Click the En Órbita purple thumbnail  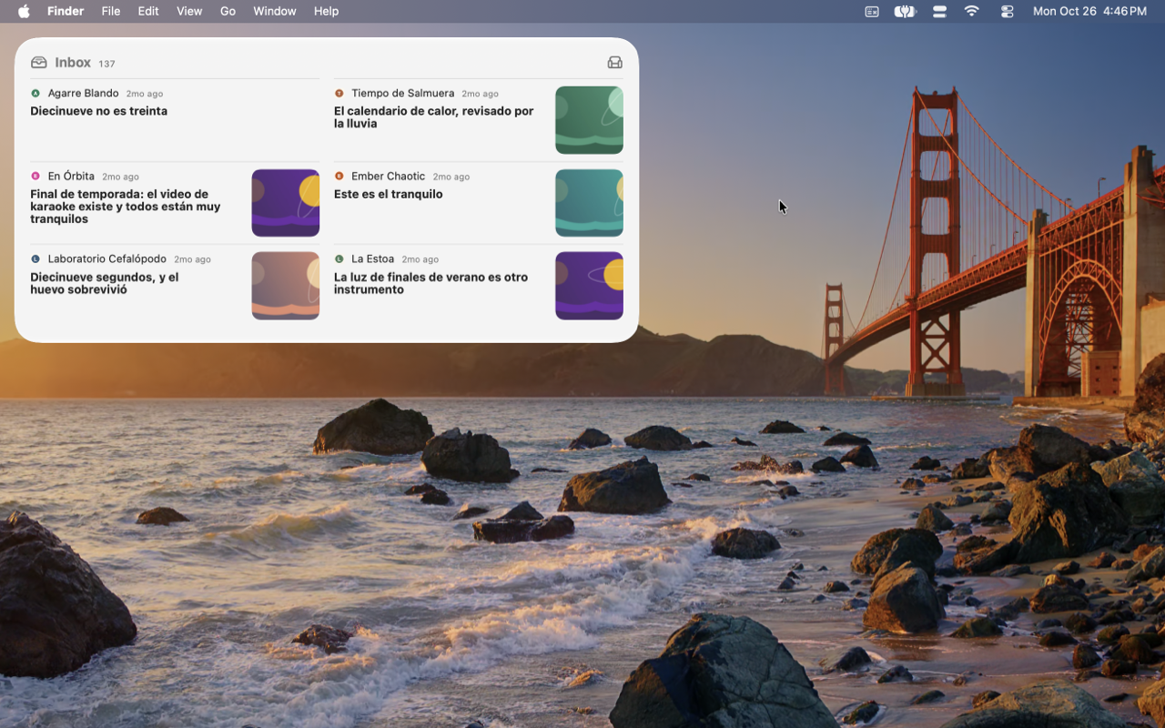286,203
